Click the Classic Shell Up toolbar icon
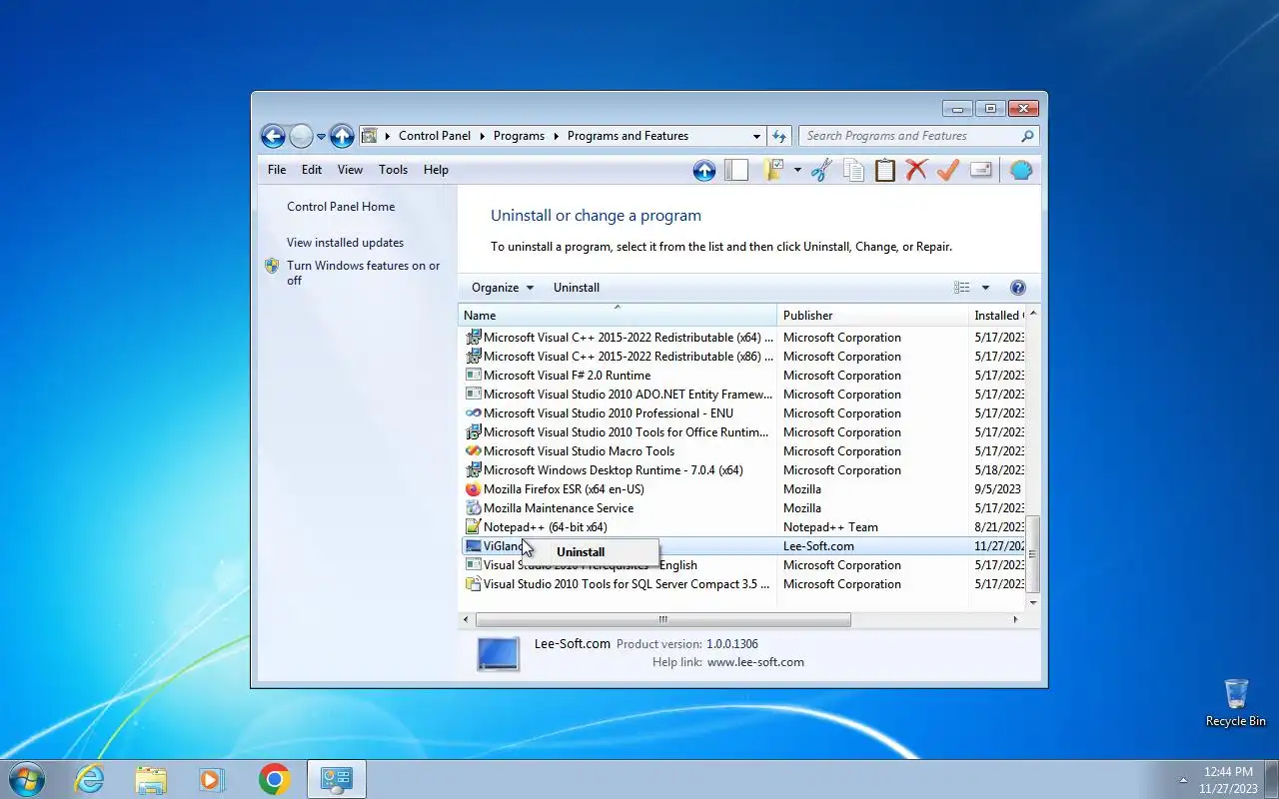Screen dimensions: 1279x799 [x=704, y=171]
